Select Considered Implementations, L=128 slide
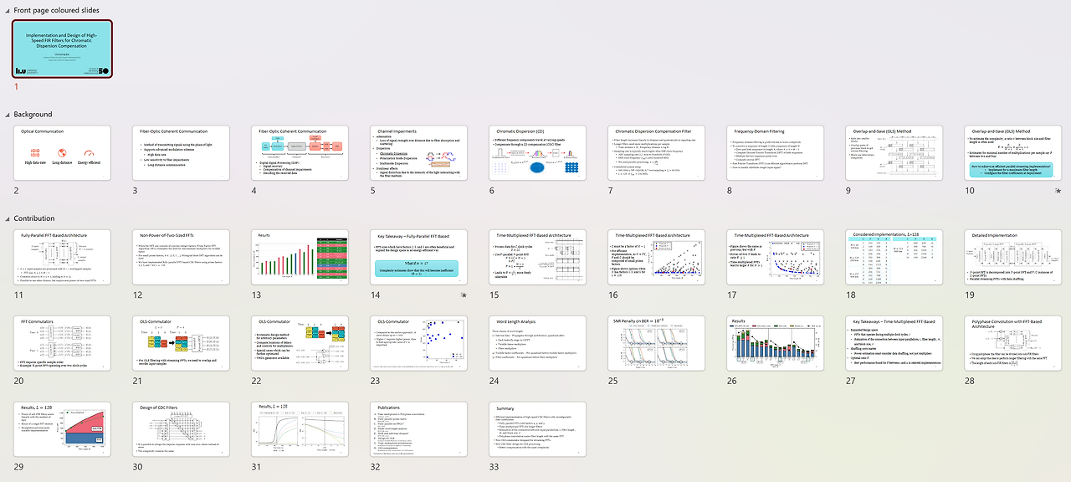This screenshot has height=482, width=1071. [894, 258]
